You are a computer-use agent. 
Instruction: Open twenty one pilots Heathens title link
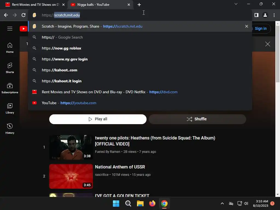click(x=155, y=141)
